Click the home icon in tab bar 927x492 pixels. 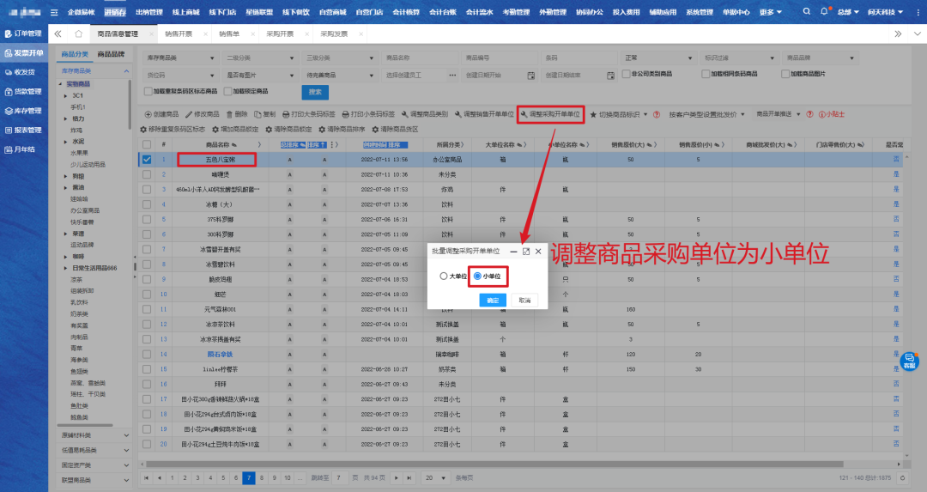[x=78, y=33]
